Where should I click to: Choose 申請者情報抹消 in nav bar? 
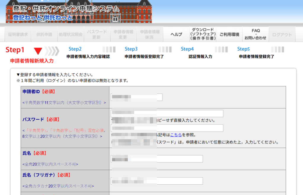pyautogui.click(x=150, y=35)
